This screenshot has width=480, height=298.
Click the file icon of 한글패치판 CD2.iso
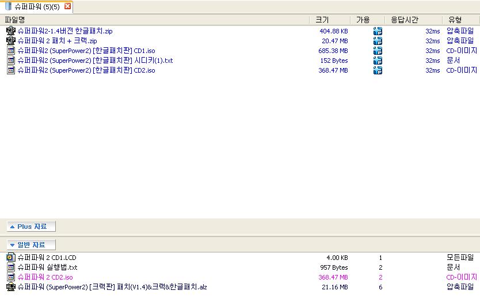[x=11, y=70]
